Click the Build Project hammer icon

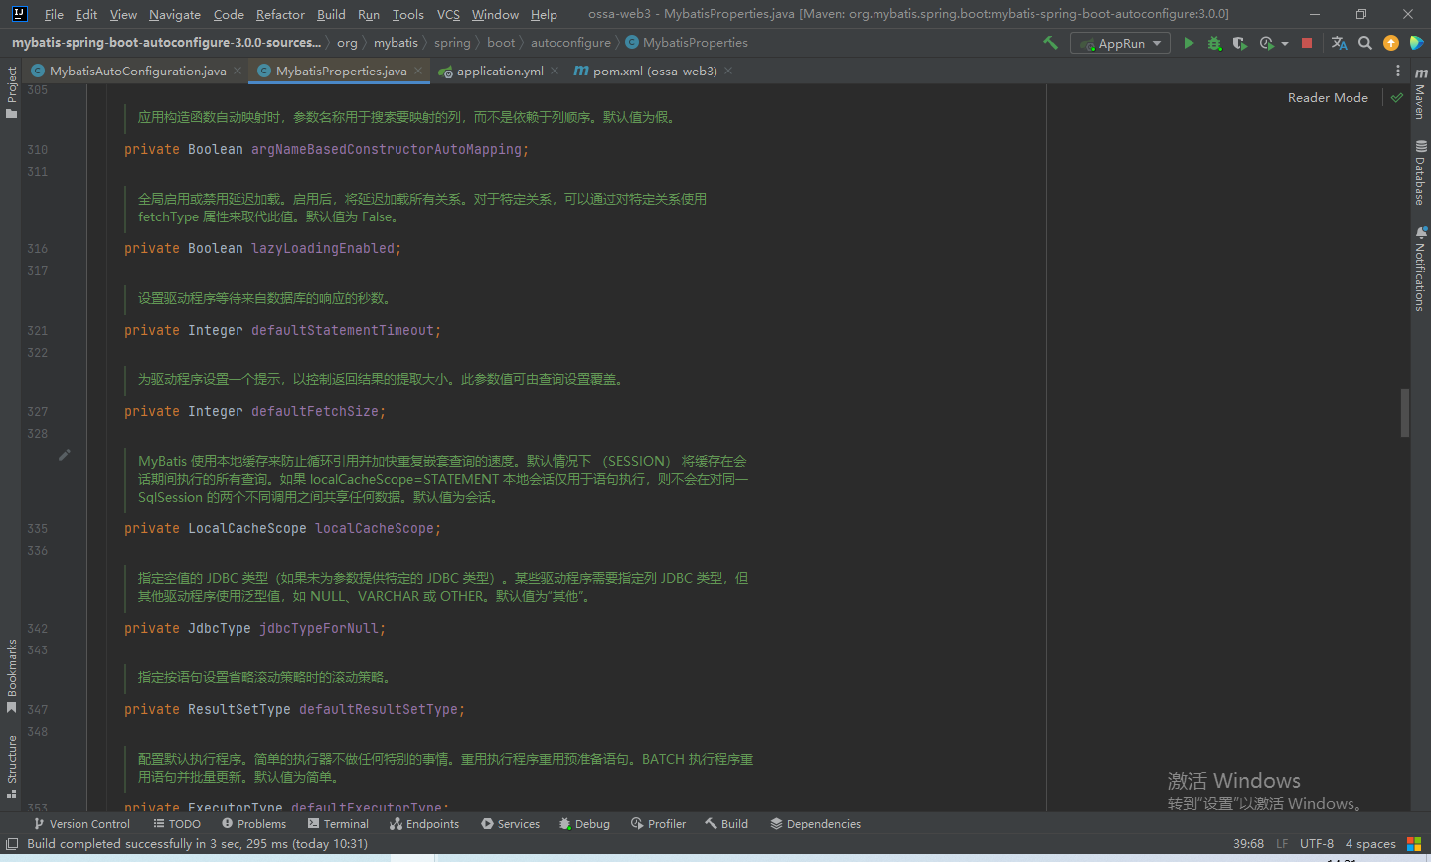click(1050, 43)
